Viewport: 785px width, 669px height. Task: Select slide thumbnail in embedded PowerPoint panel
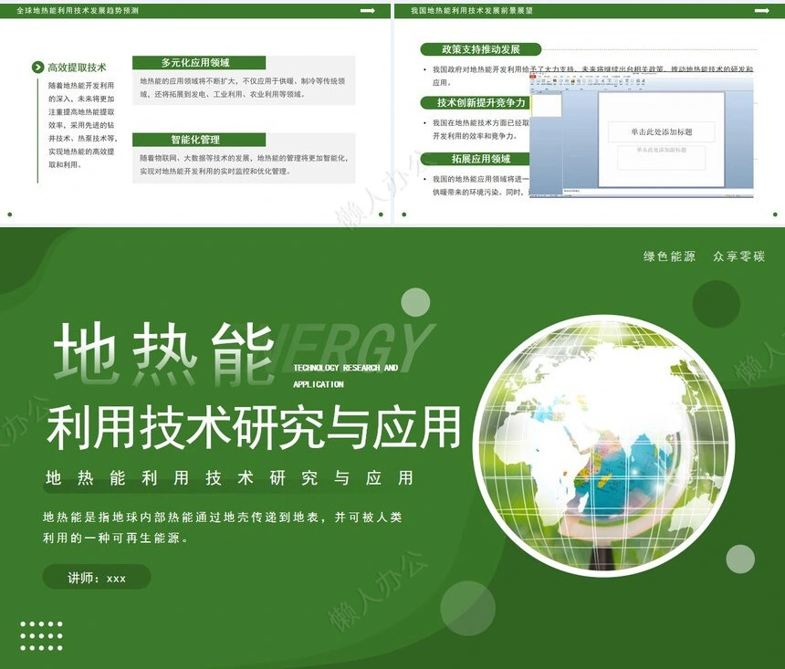click(x=546, y=106)
